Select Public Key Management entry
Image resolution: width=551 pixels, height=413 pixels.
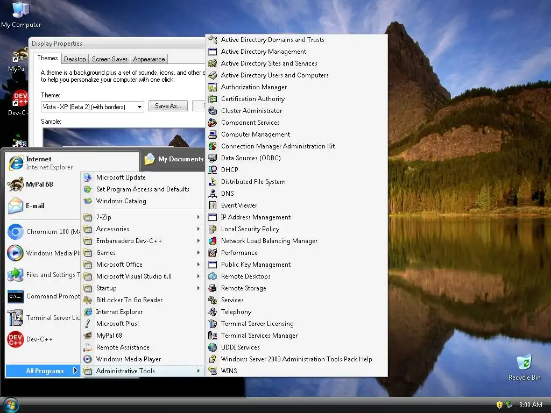pos(296,265)
